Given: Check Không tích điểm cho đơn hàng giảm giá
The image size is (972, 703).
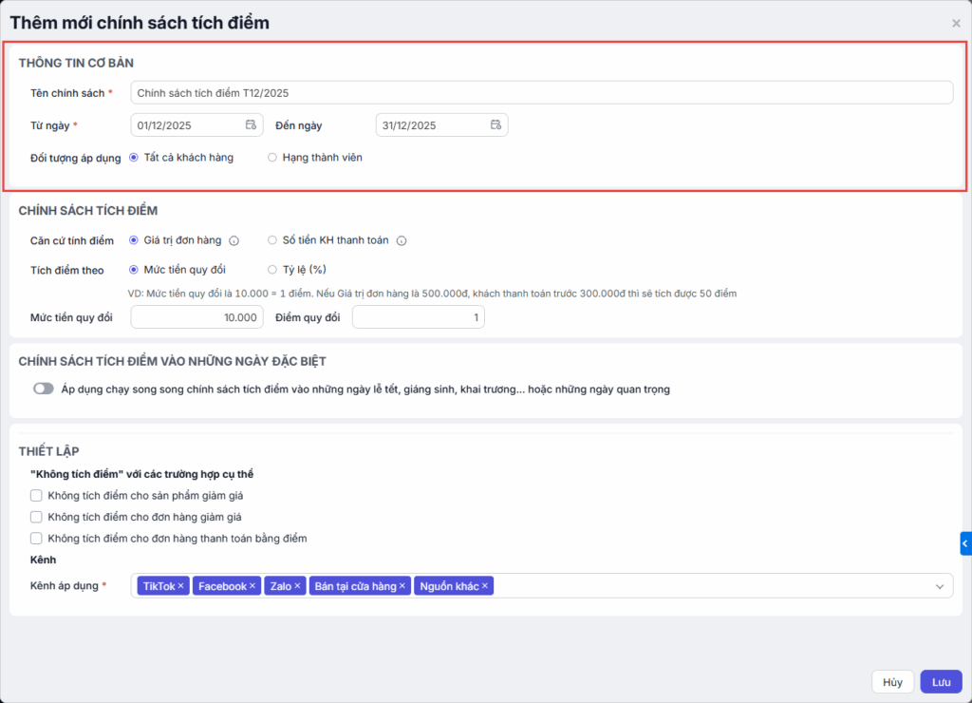Looking at the screenshot, I should (36, 517).
